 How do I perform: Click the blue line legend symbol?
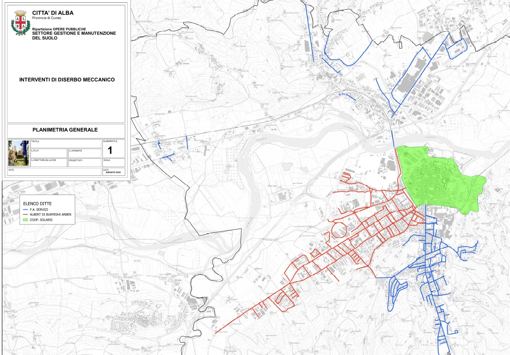coord(25,209)
